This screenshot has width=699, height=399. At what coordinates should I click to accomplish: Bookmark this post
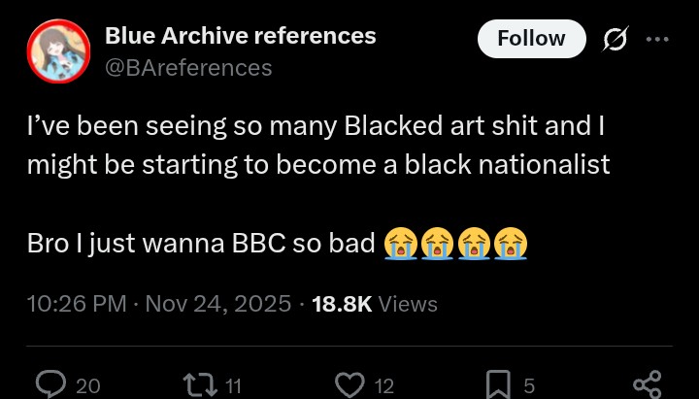pyautogui.click(x=498, y=384)
